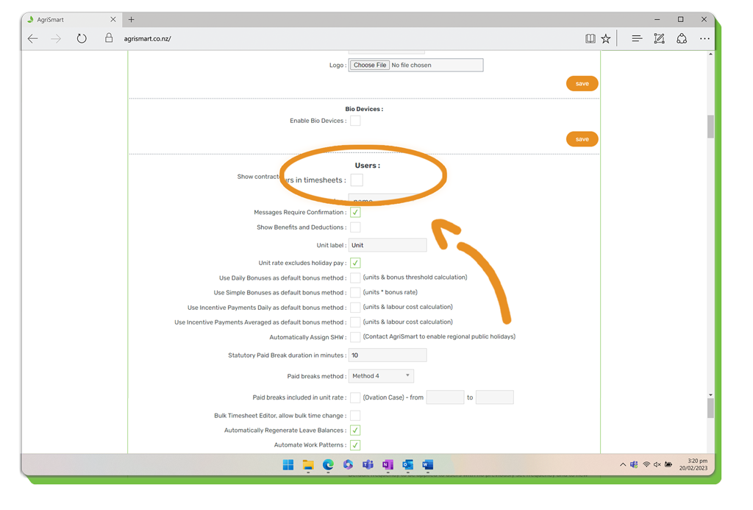
Task: Uncheck Messages Require Confirmation checkbox
Action: pyautogui.click(x=355, y=213)
